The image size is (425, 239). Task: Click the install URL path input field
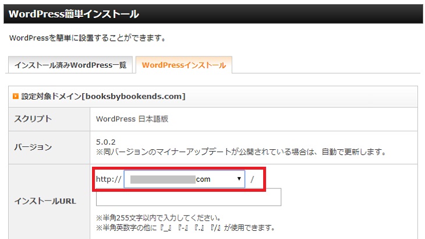click(189, 198)
